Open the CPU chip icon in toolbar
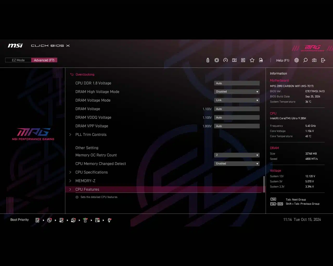333x266 pixels. [x=216, y=60]
